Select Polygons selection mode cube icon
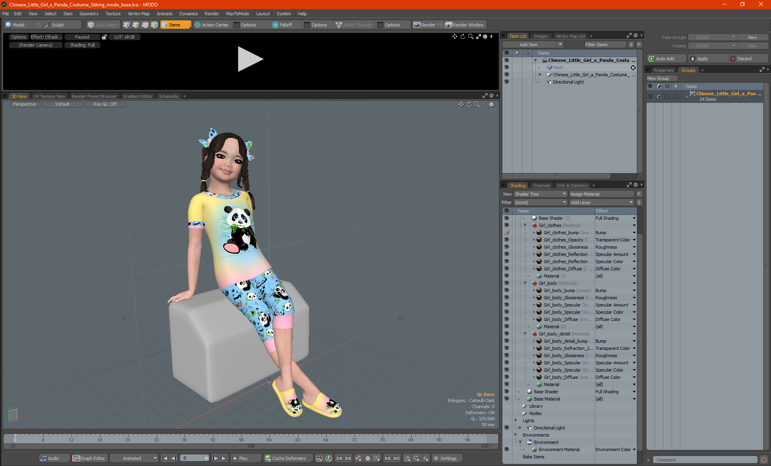 [x=145, y=25]
